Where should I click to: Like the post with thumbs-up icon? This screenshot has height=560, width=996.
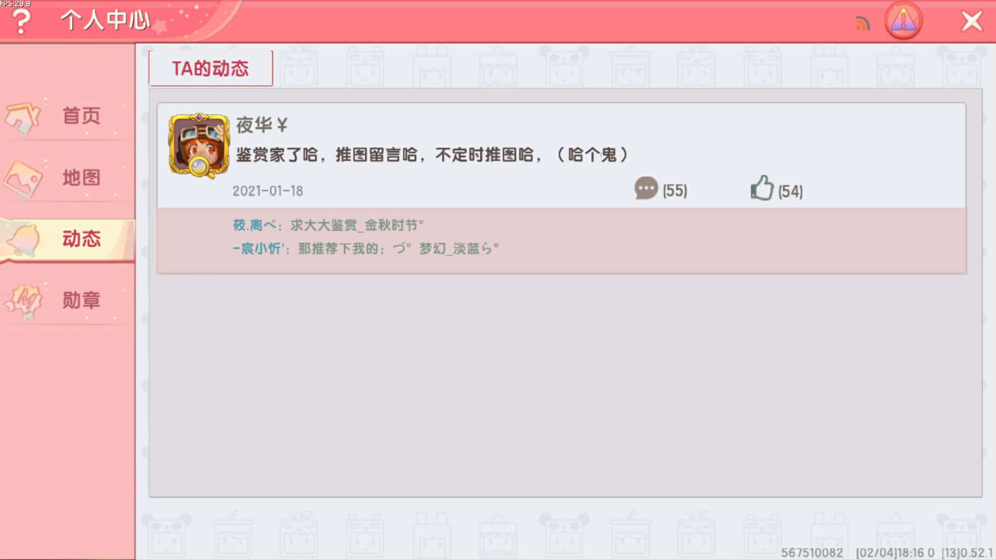pos(762,188)
